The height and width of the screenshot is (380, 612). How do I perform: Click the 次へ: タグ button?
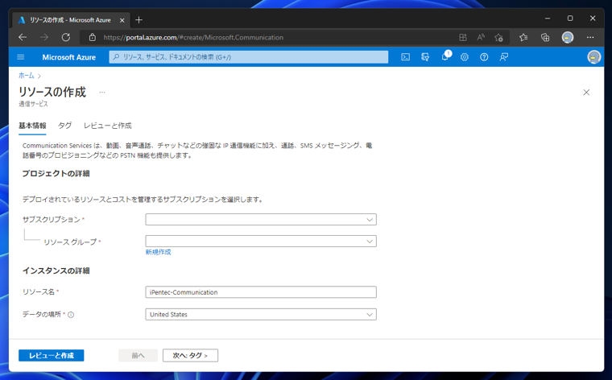tap(190, 355)
